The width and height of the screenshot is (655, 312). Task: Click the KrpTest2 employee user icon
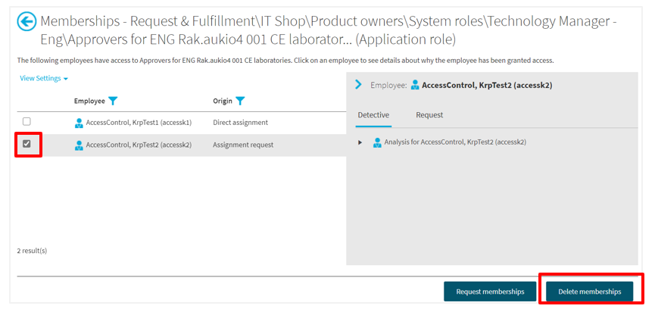point(79,145)
